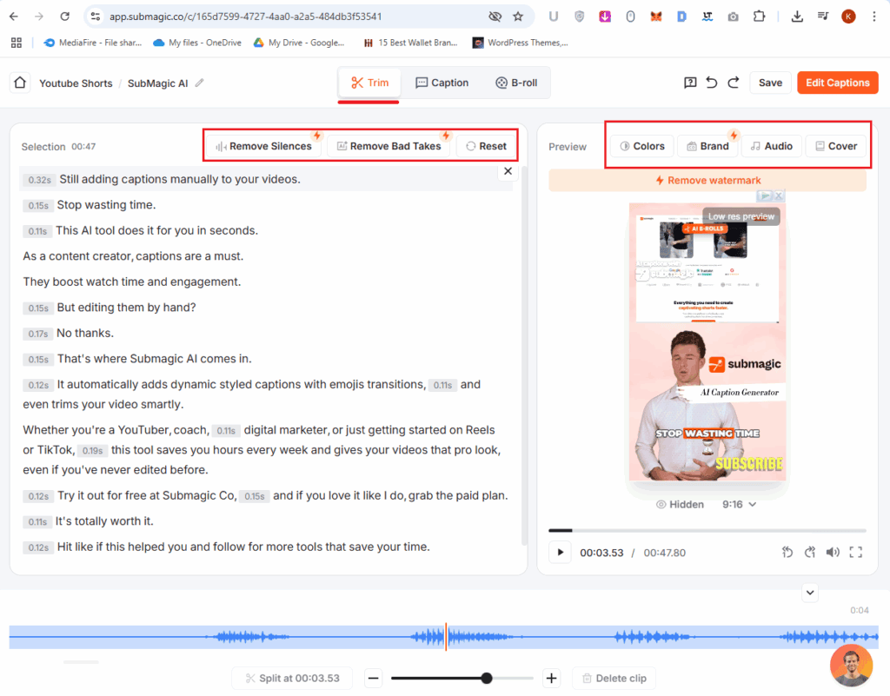Open browser apps grid icon

tap(17, 43)
